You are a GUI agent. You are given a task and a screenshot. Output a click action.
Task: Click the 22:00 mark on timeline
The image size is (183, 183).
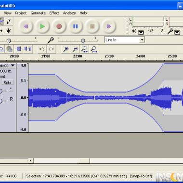point(78,56)
